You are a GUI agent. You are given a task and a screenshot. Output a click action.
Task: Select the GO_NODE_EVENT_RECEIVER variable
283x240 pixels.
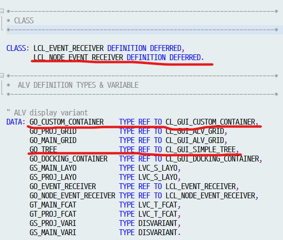(72, 196)
